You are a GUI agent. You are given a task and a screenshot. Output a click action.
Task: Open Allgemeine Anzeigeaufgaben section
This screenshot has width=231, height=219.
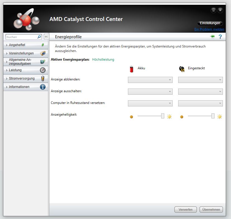[26, 62]
